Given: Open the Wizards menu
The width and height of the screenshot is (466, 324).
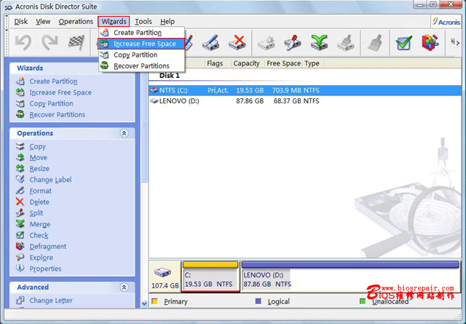Looking at the screenshot, I should coord(114,21).
